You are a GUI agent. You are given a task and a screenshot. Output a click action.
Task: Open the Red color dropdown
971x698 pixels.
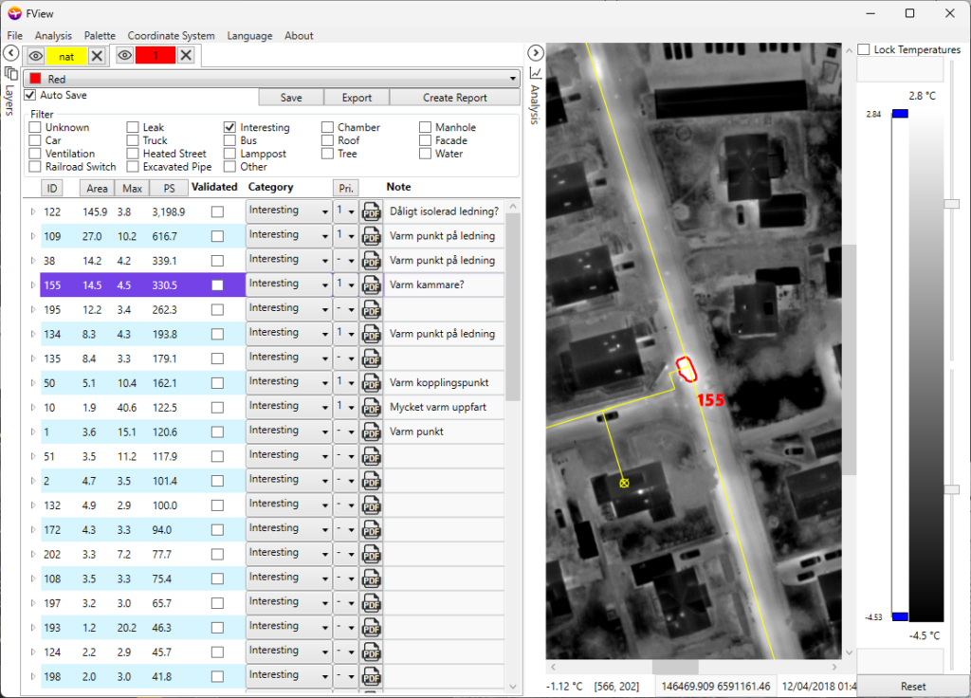(x=272, y=79)
